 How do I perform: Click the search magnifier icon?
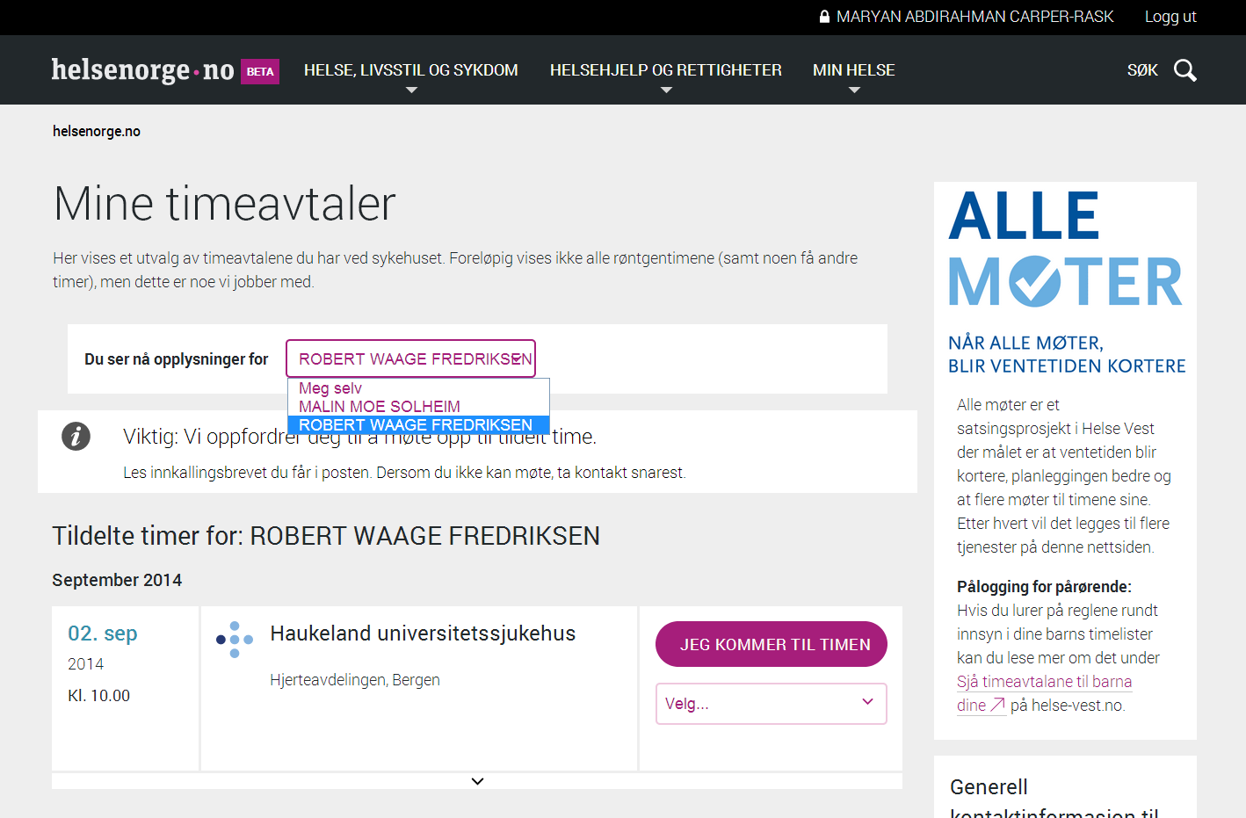click(1185, 70)
